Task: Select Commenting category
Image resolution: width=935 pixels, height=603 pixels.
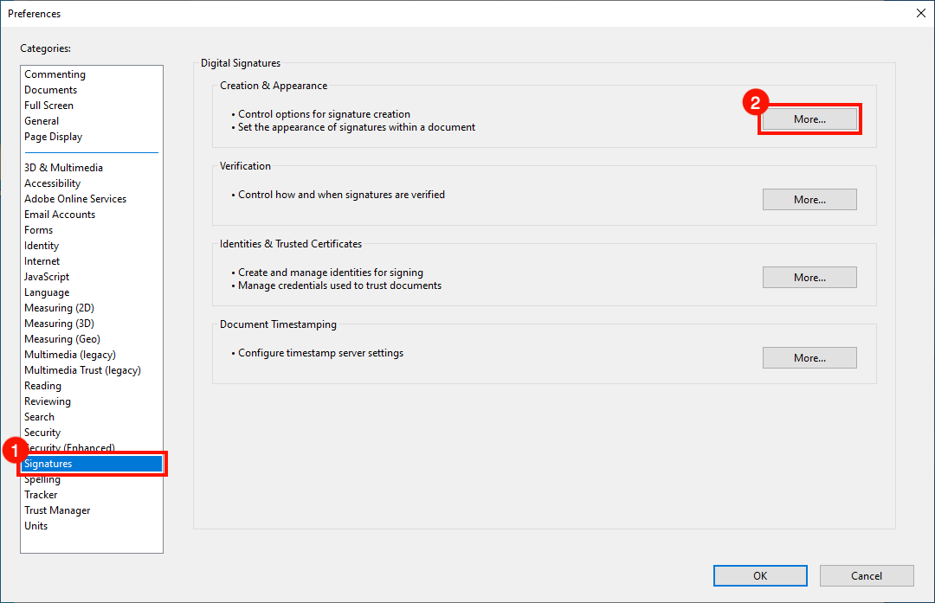Action: (55, 74)
